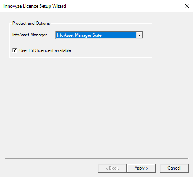The image size is (193, 177).
Task: Click the disabled < Back button
Action: tap(112, 168)
